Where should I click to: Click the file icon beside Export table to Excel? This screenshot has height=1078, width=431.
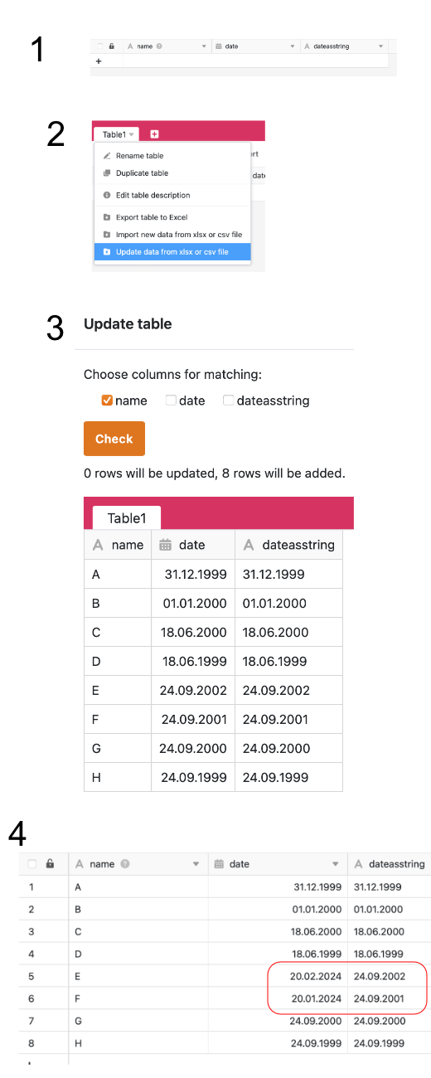point(106,217)
